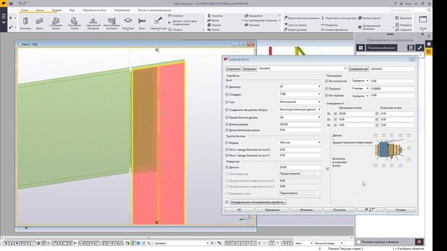The height and width of the screenshot is (251, 447).
Task: Click the concrete Панель item
Action: coord(214,25)
